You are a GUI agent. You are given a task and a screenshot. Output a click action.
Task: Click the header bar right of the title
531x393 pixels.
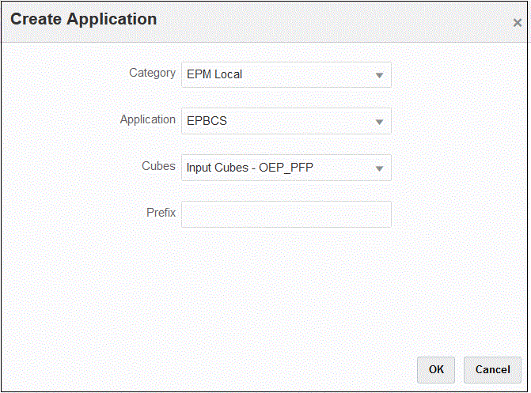click(x=332, y=21)
